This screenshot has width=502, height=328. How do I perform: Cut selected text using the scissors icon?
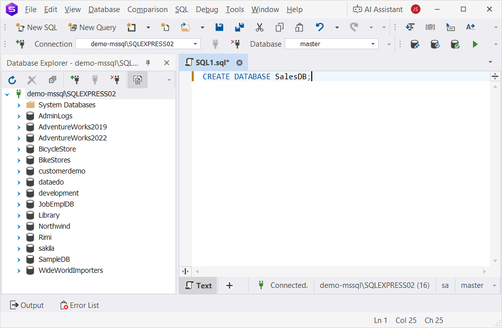[260, 27]
